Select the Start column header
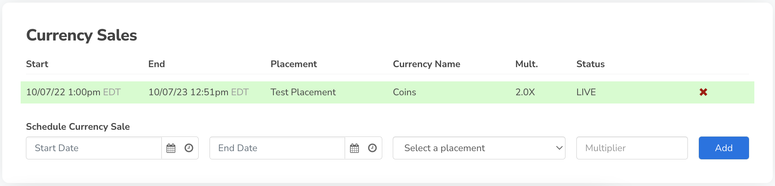Screen dimensions: 775x186 [x=37, y=64]
